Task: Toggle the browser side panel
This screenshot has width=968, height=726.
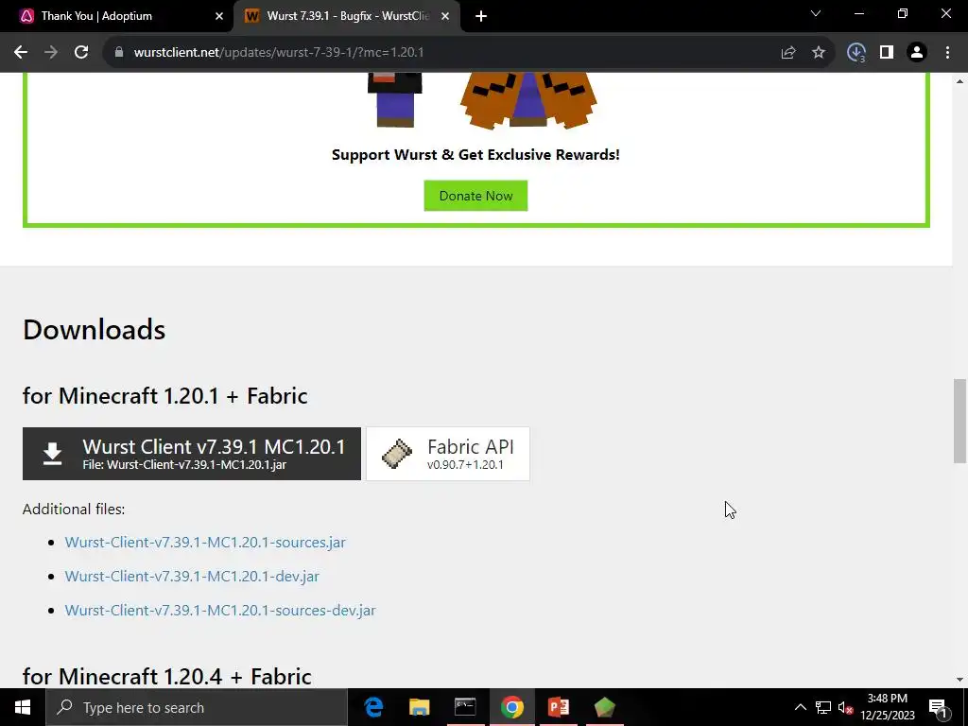Action: [887, 53]
